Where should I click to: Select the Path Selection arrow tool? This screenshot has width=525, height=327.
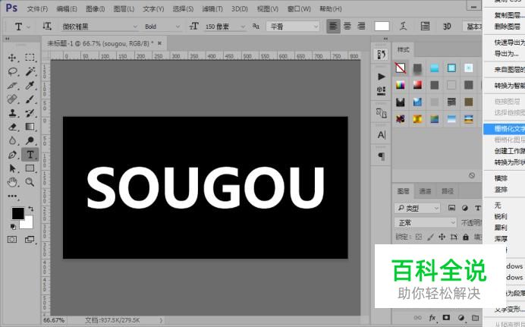(12, 168)
